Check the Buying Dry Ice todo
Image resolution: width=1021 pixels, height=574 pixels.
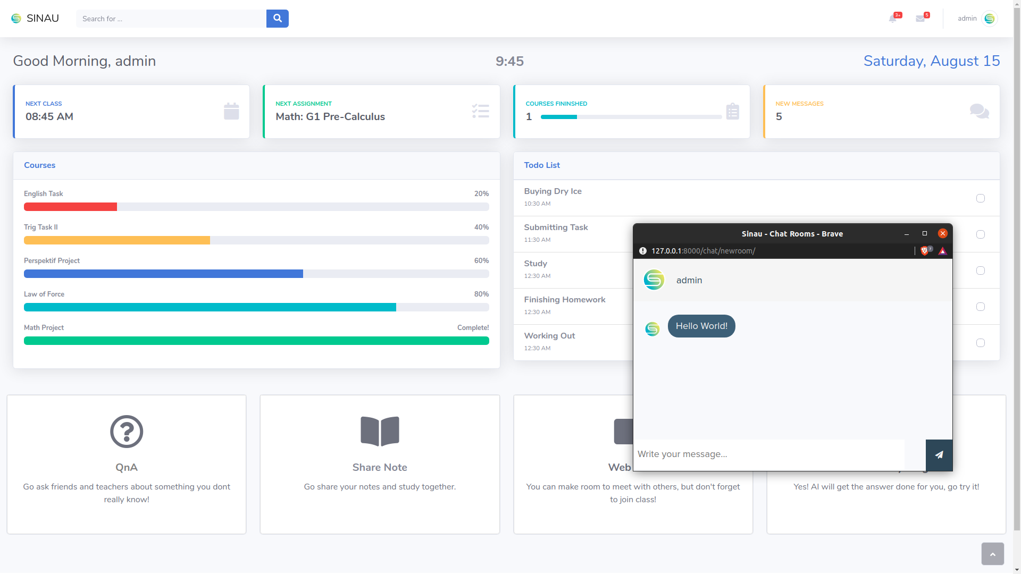pyautogui.click(x=981, y=198)
